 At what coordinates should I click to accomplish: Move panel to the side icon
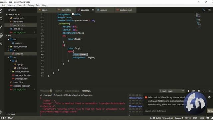point(209,91)
